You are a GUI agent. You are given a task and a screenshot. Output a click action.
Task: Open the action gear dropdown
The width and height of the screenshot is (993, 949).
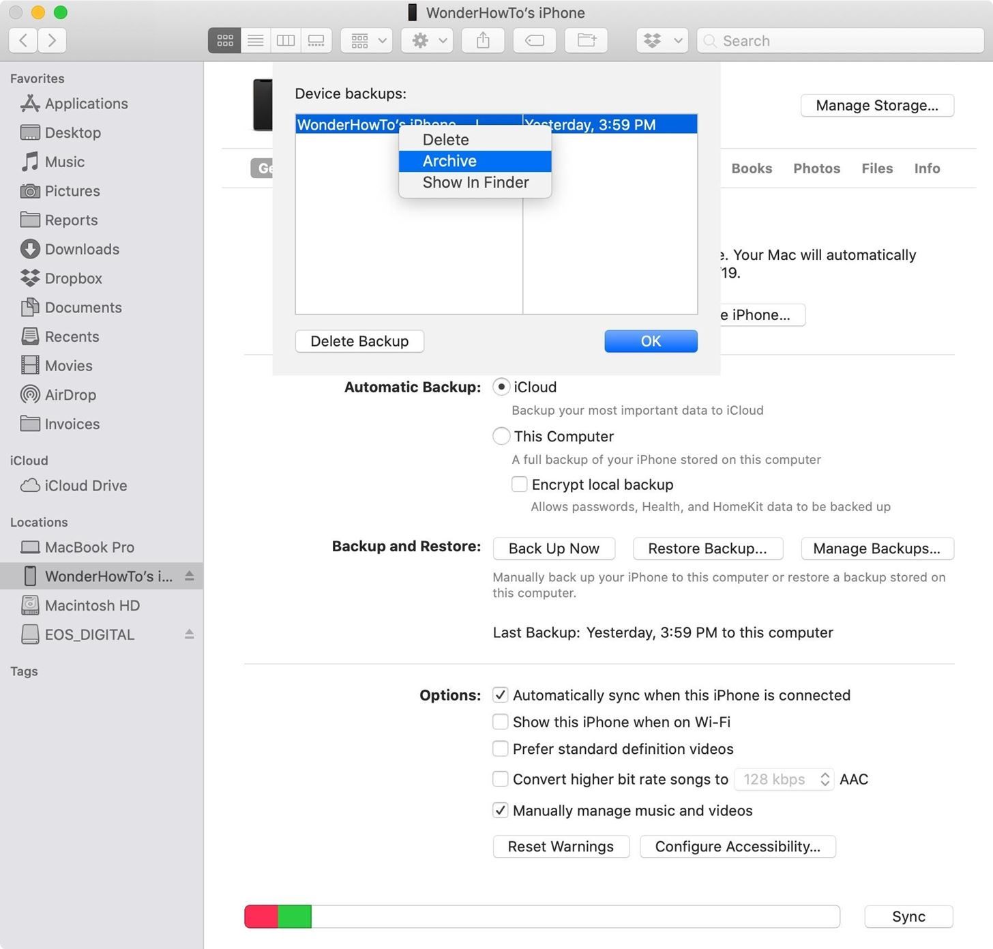coord(426,40)
